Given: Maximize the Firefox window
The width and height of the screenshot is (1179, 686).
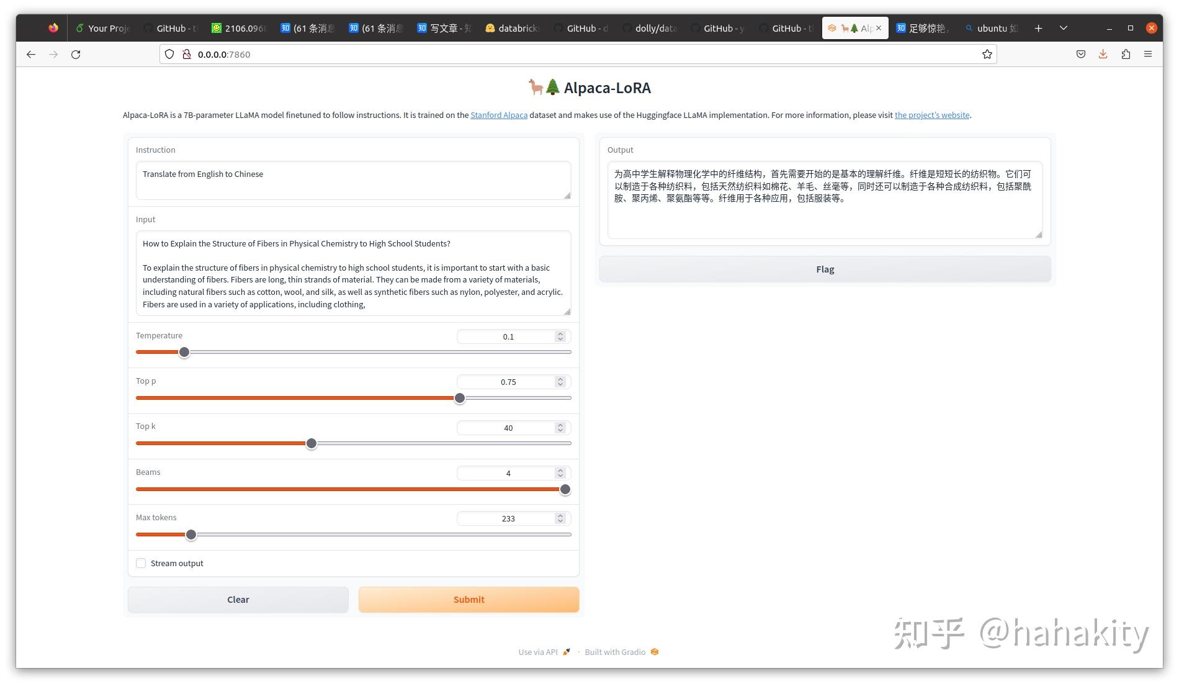Looking at the screenshot, I should [1131, 28].
